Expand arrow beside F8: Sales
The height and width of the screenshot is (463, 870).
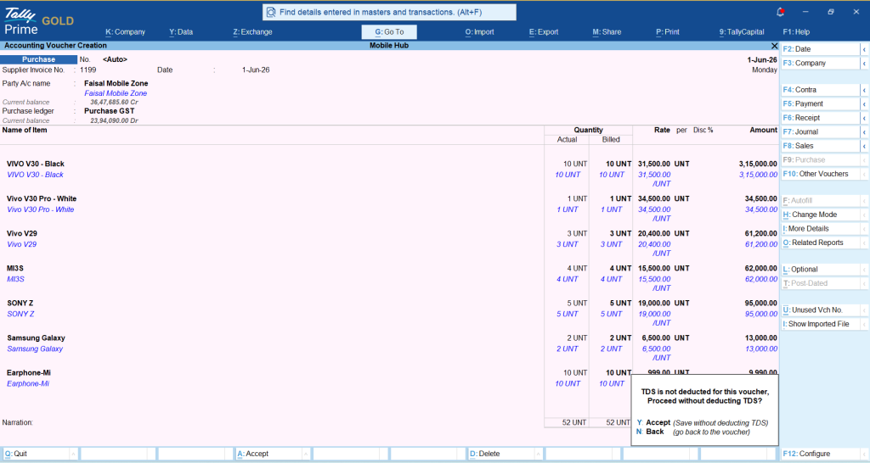(x=864, y=146)
